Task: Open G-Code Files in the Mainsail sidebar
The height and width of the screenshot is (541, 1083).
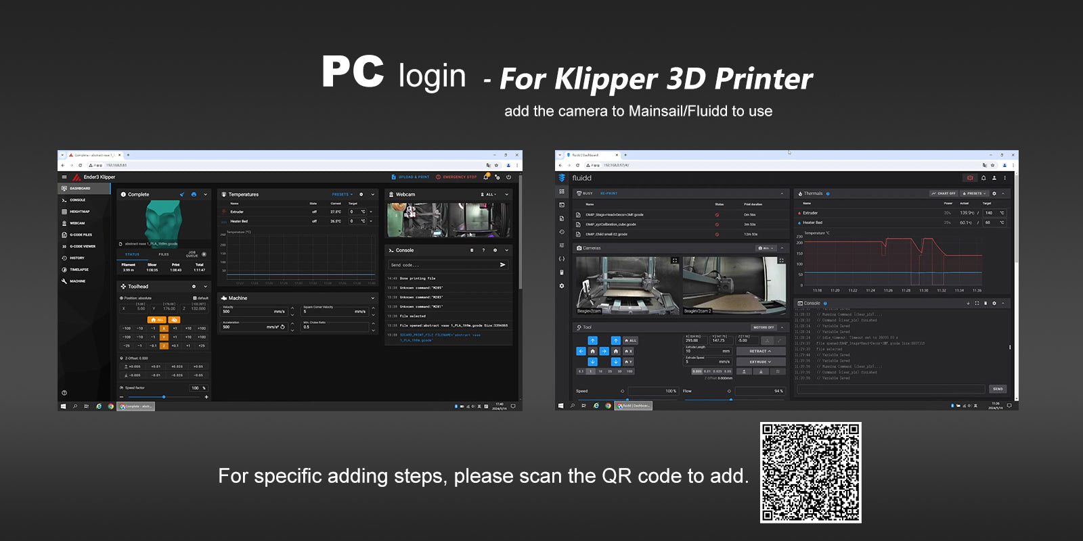Action: click(x=81, y=235)
